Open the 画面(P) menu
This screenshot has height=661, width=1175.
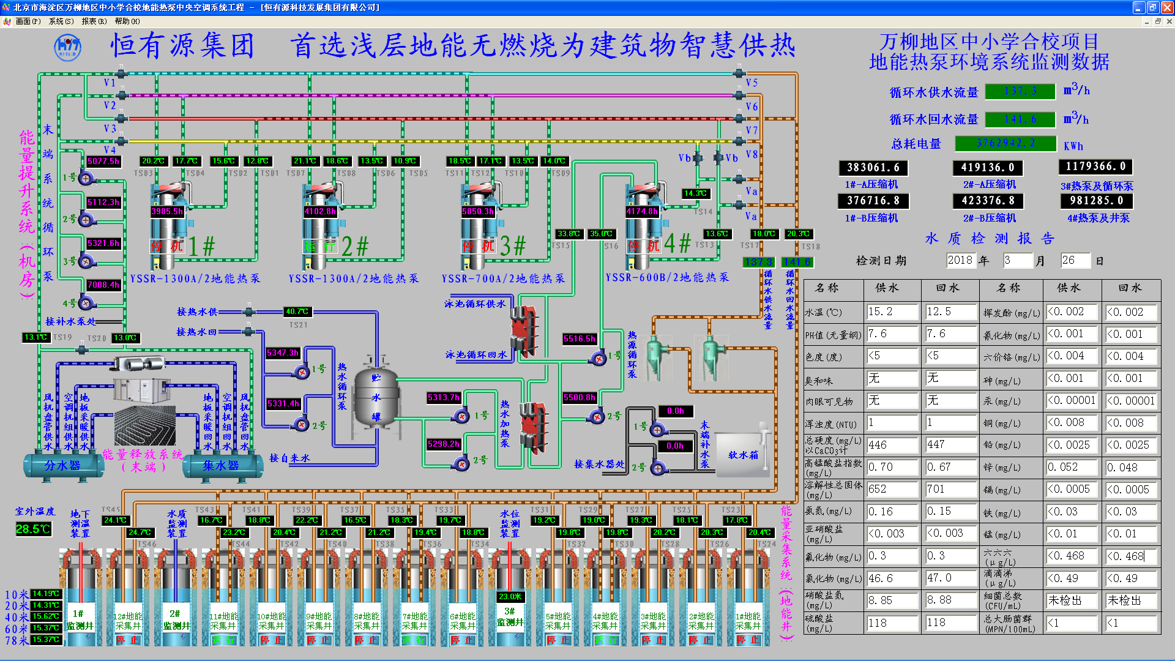click(28, 21)
